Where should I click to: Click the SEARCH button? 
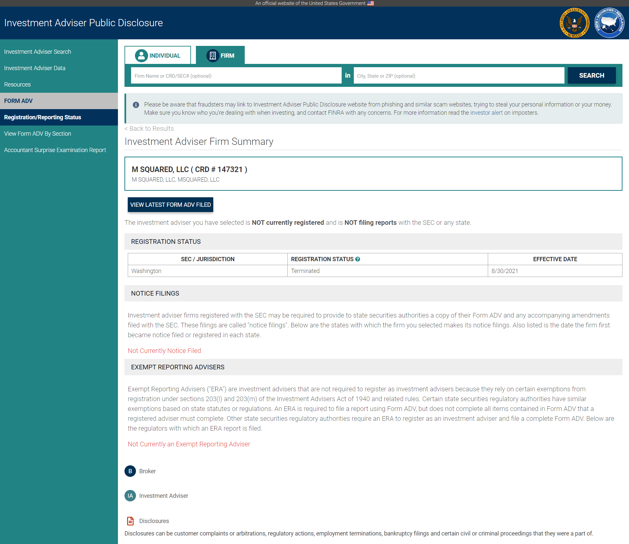(x=592, y=76)
